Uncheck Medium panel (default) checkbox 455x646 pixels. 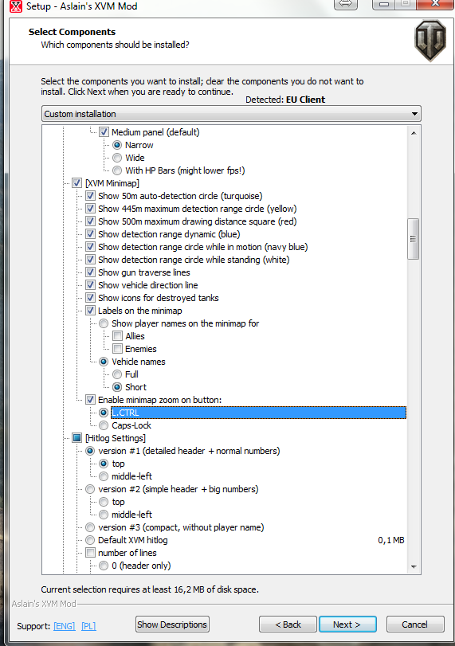pos(104,132)
